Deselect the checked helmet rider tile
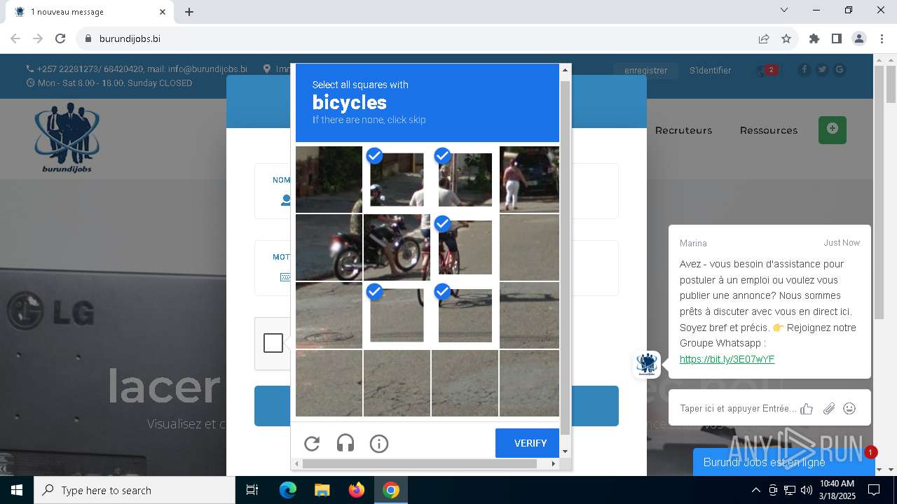 pos(397,179)
